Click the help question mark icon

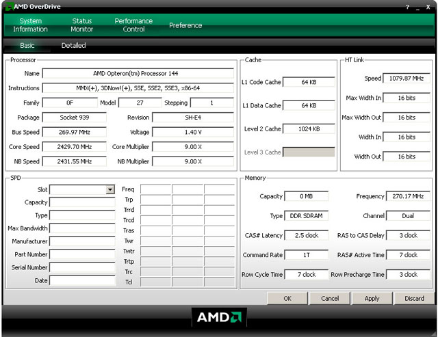pyautogui.click(x=408, y=8)
